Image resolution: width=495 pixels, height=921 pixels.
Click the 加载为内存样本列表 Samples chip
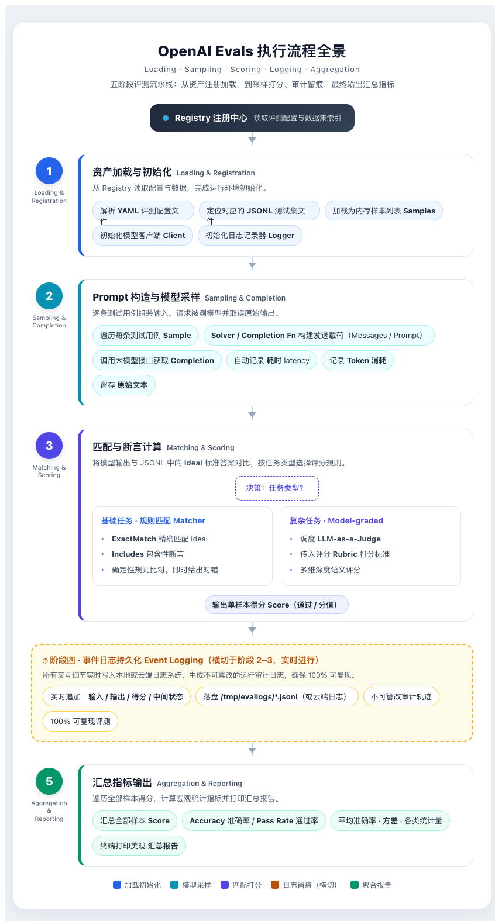point(384,211)
